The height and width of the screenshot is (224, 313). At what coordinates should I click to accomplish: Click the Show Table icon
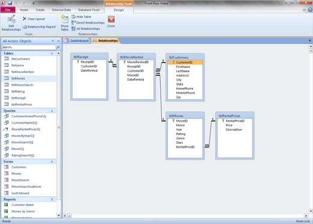pyautogui.click(x=64, y=19)
